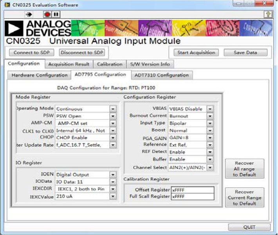Click the 'AMP-CM set' value field
278x235 pixels.
click(83, 123)
